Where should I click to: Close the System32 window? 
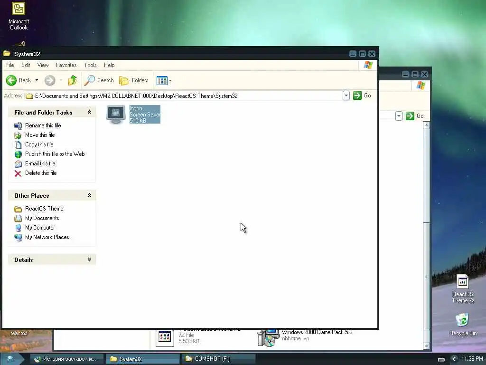point(372,54)
